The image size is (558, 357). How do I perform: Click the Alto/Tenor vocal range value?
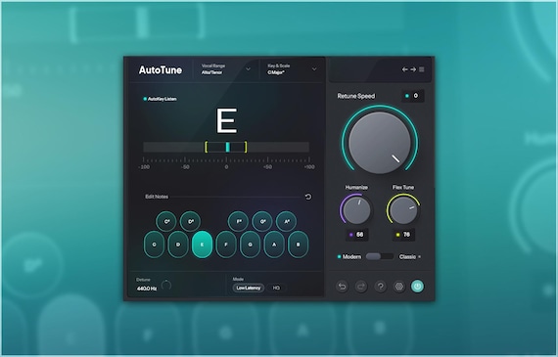point(212,72)
